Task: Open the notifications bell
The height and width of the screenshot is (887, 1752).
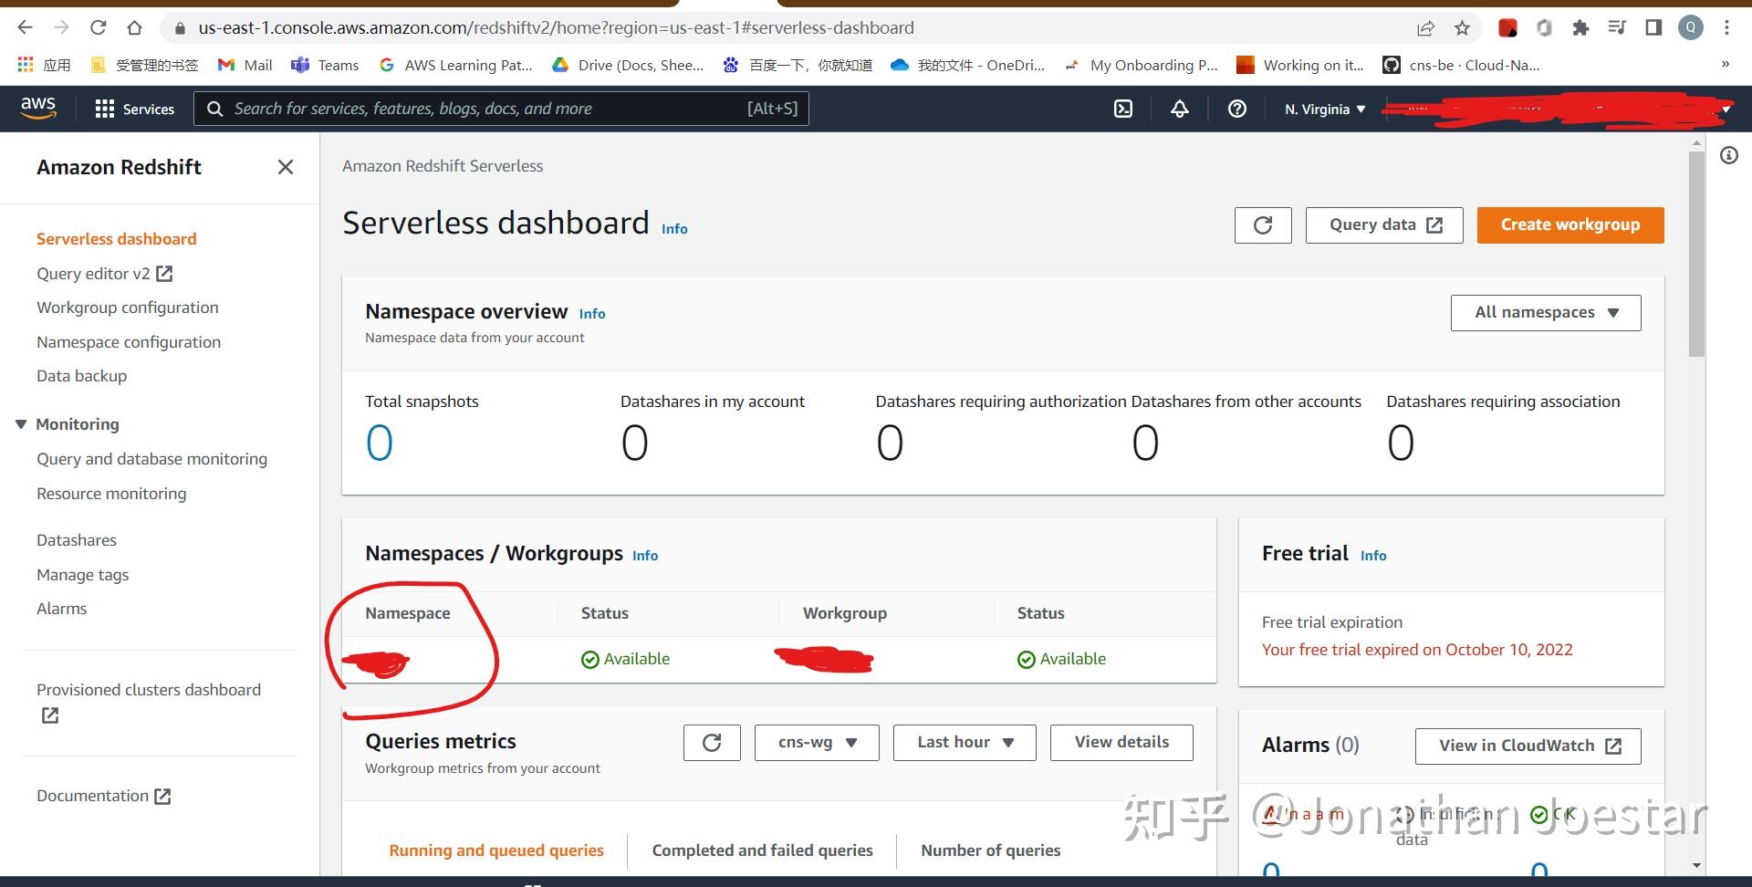Action: (1179, 109)
